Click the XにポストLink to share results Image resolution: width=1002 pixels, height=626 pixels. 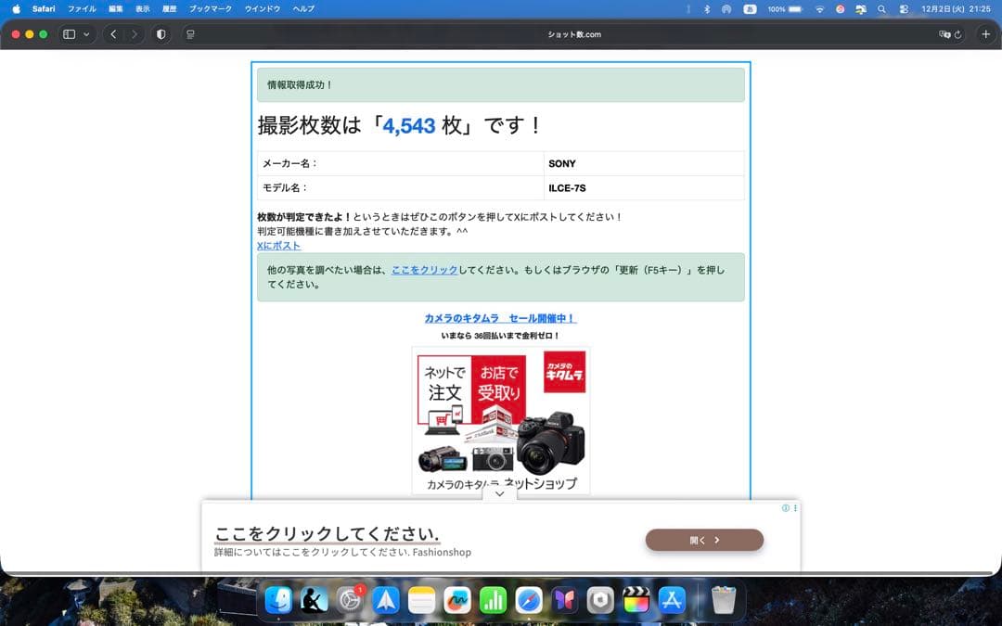(279, 245)
